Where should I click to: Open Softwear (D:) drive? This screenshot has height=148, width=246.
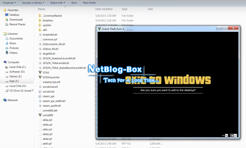pos(17,72)
